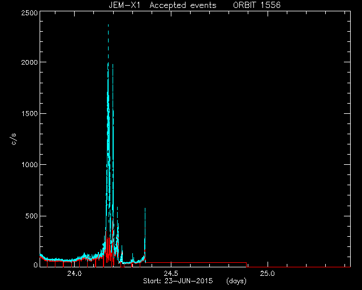
Task: Click the x-axis tick label '25.0'
Action: [268, 274]
